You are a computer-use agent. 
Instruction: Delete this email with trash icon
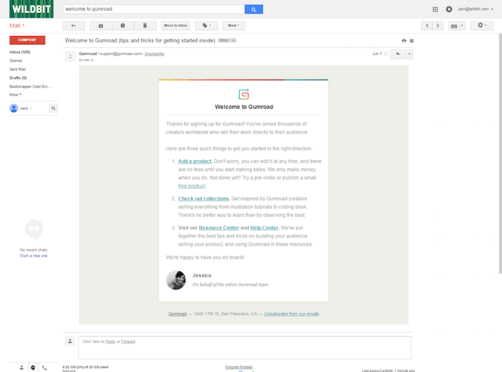(145, 26)
